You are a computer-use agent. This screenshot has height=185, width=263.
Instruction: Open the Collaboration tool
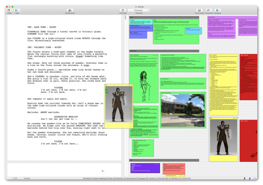tap(70, 10)
